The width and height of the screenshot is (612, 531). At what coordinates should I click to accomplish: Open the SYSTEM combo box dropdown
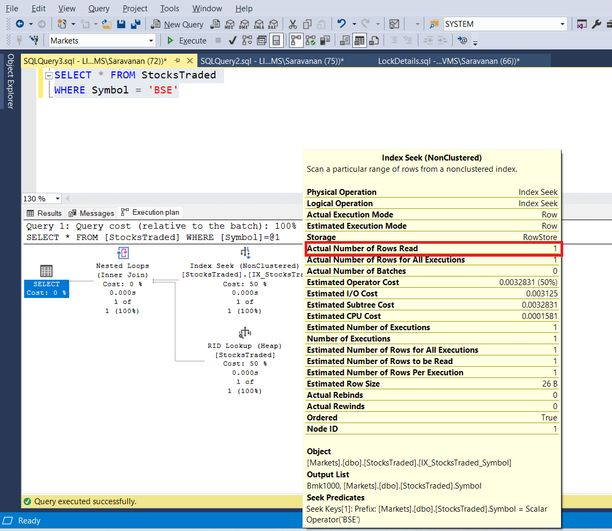[x=562, y=24]
